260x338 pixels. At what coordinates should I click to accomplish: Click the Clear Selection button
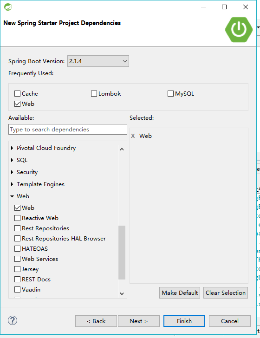coord(226,292)
